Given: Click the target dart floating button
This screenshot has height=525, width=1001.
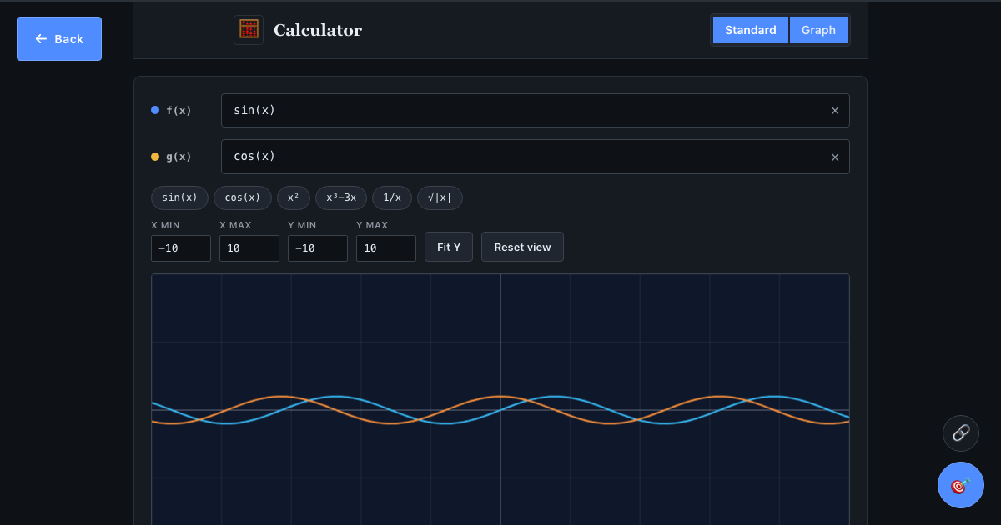Looking at the screenshot, I should tap(961, 485).
